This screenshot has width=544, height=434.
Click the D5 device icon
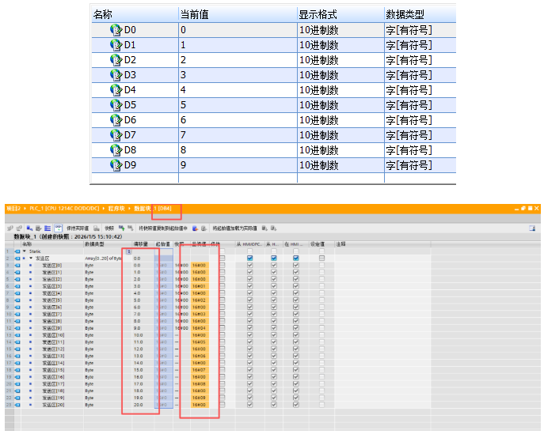(x=116, y=105)
